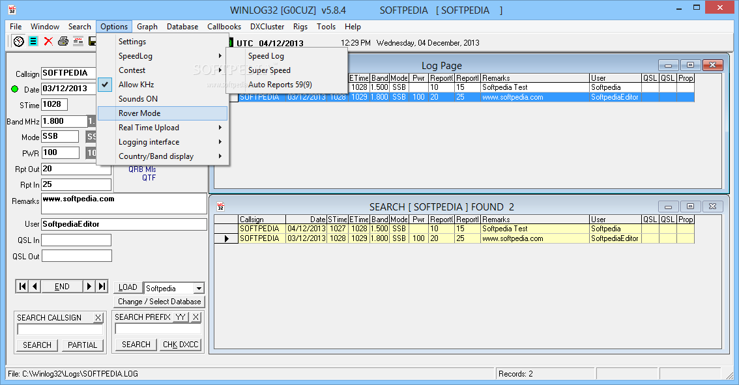Viewport: 739px width, 385px height.
Task: Click SEARCH button under SEARCH CALLSIGN
Action: point(37,345)
